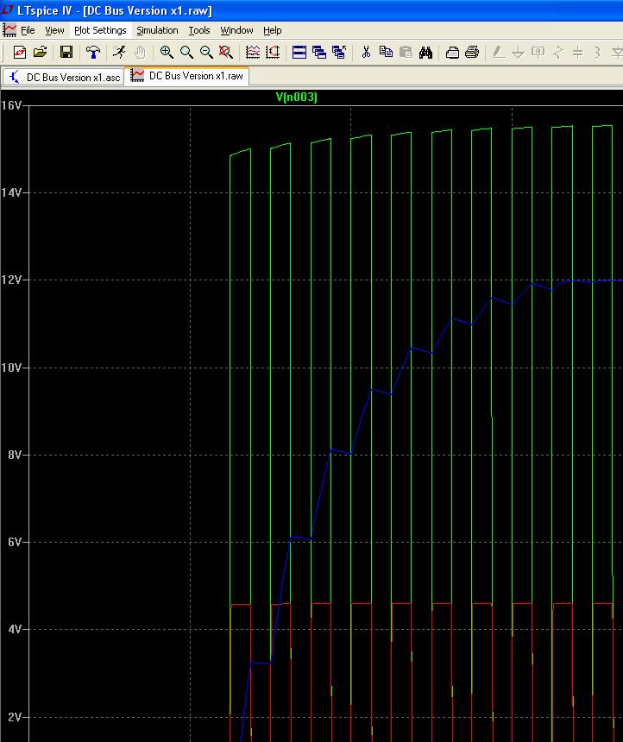
Task: Switch to DC Bus Version x1.asc tab
Action: pyautogui.click(x=64, y=77)
